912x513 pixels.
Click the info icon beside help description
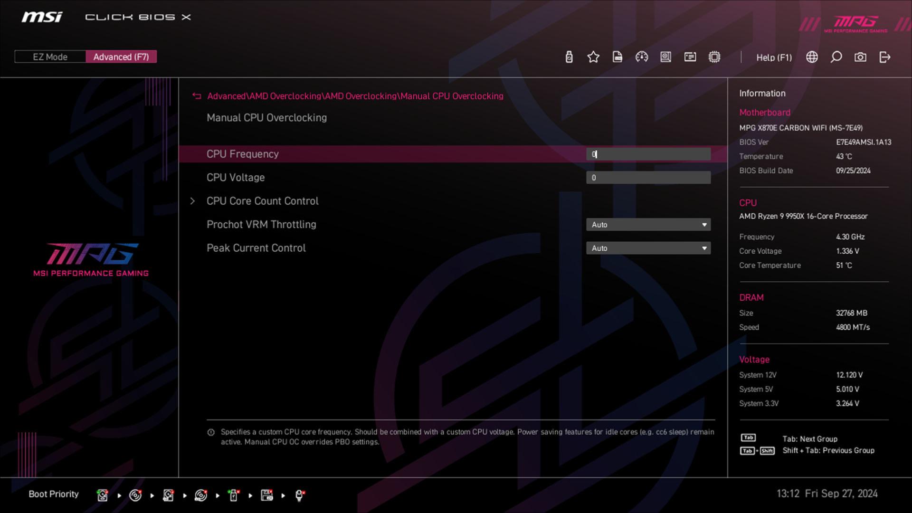point(211,432)
